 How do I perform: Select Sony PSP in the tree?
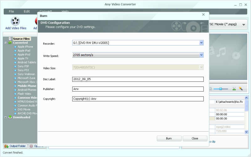[23, 66]
